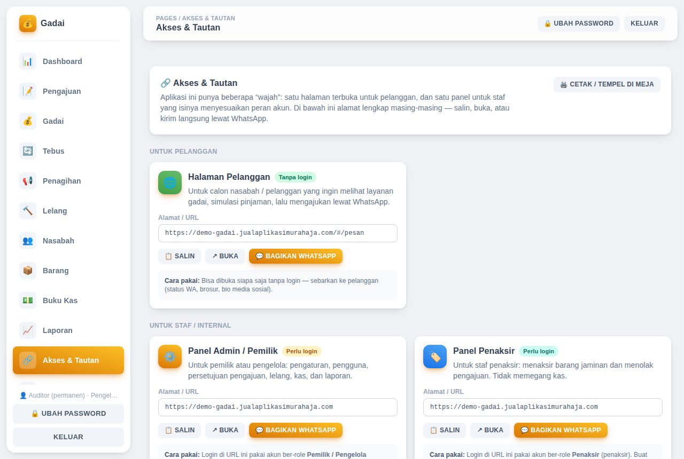The image size is (684, 459).
Task: Click the Pengajuan notepad icon in sidebar
Action: pyautogui.click(x=28, y=91)
